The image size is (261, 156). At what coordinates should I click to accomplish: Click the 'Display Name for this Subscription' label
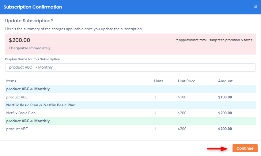pyautogui.click(x=32, y=59)
